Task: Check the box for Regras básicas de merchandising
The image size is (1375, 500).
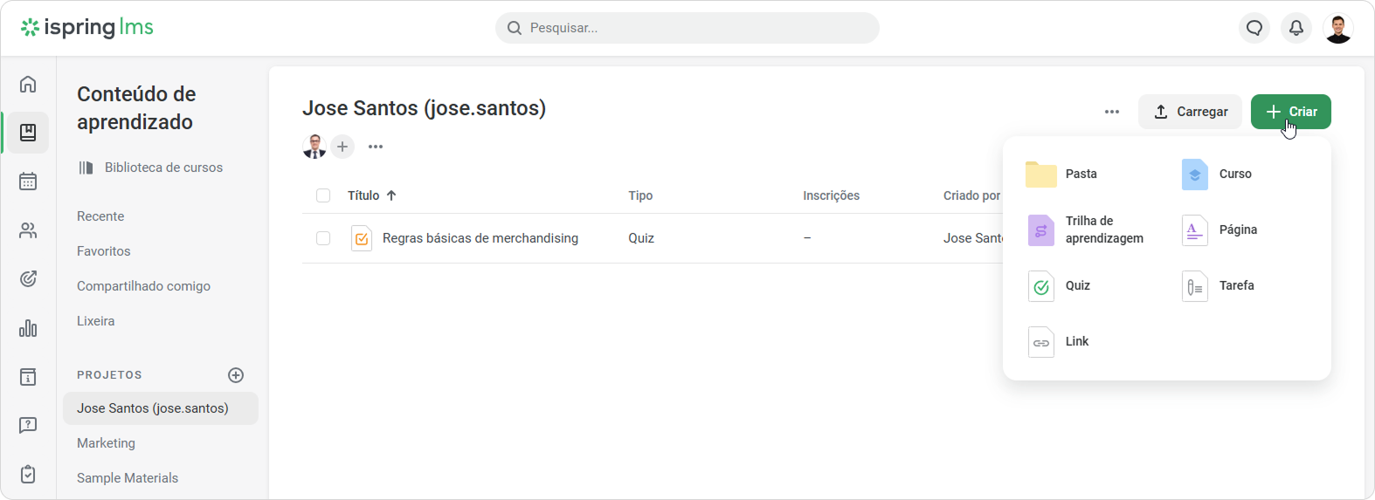Action: click(x=323, y=238)
